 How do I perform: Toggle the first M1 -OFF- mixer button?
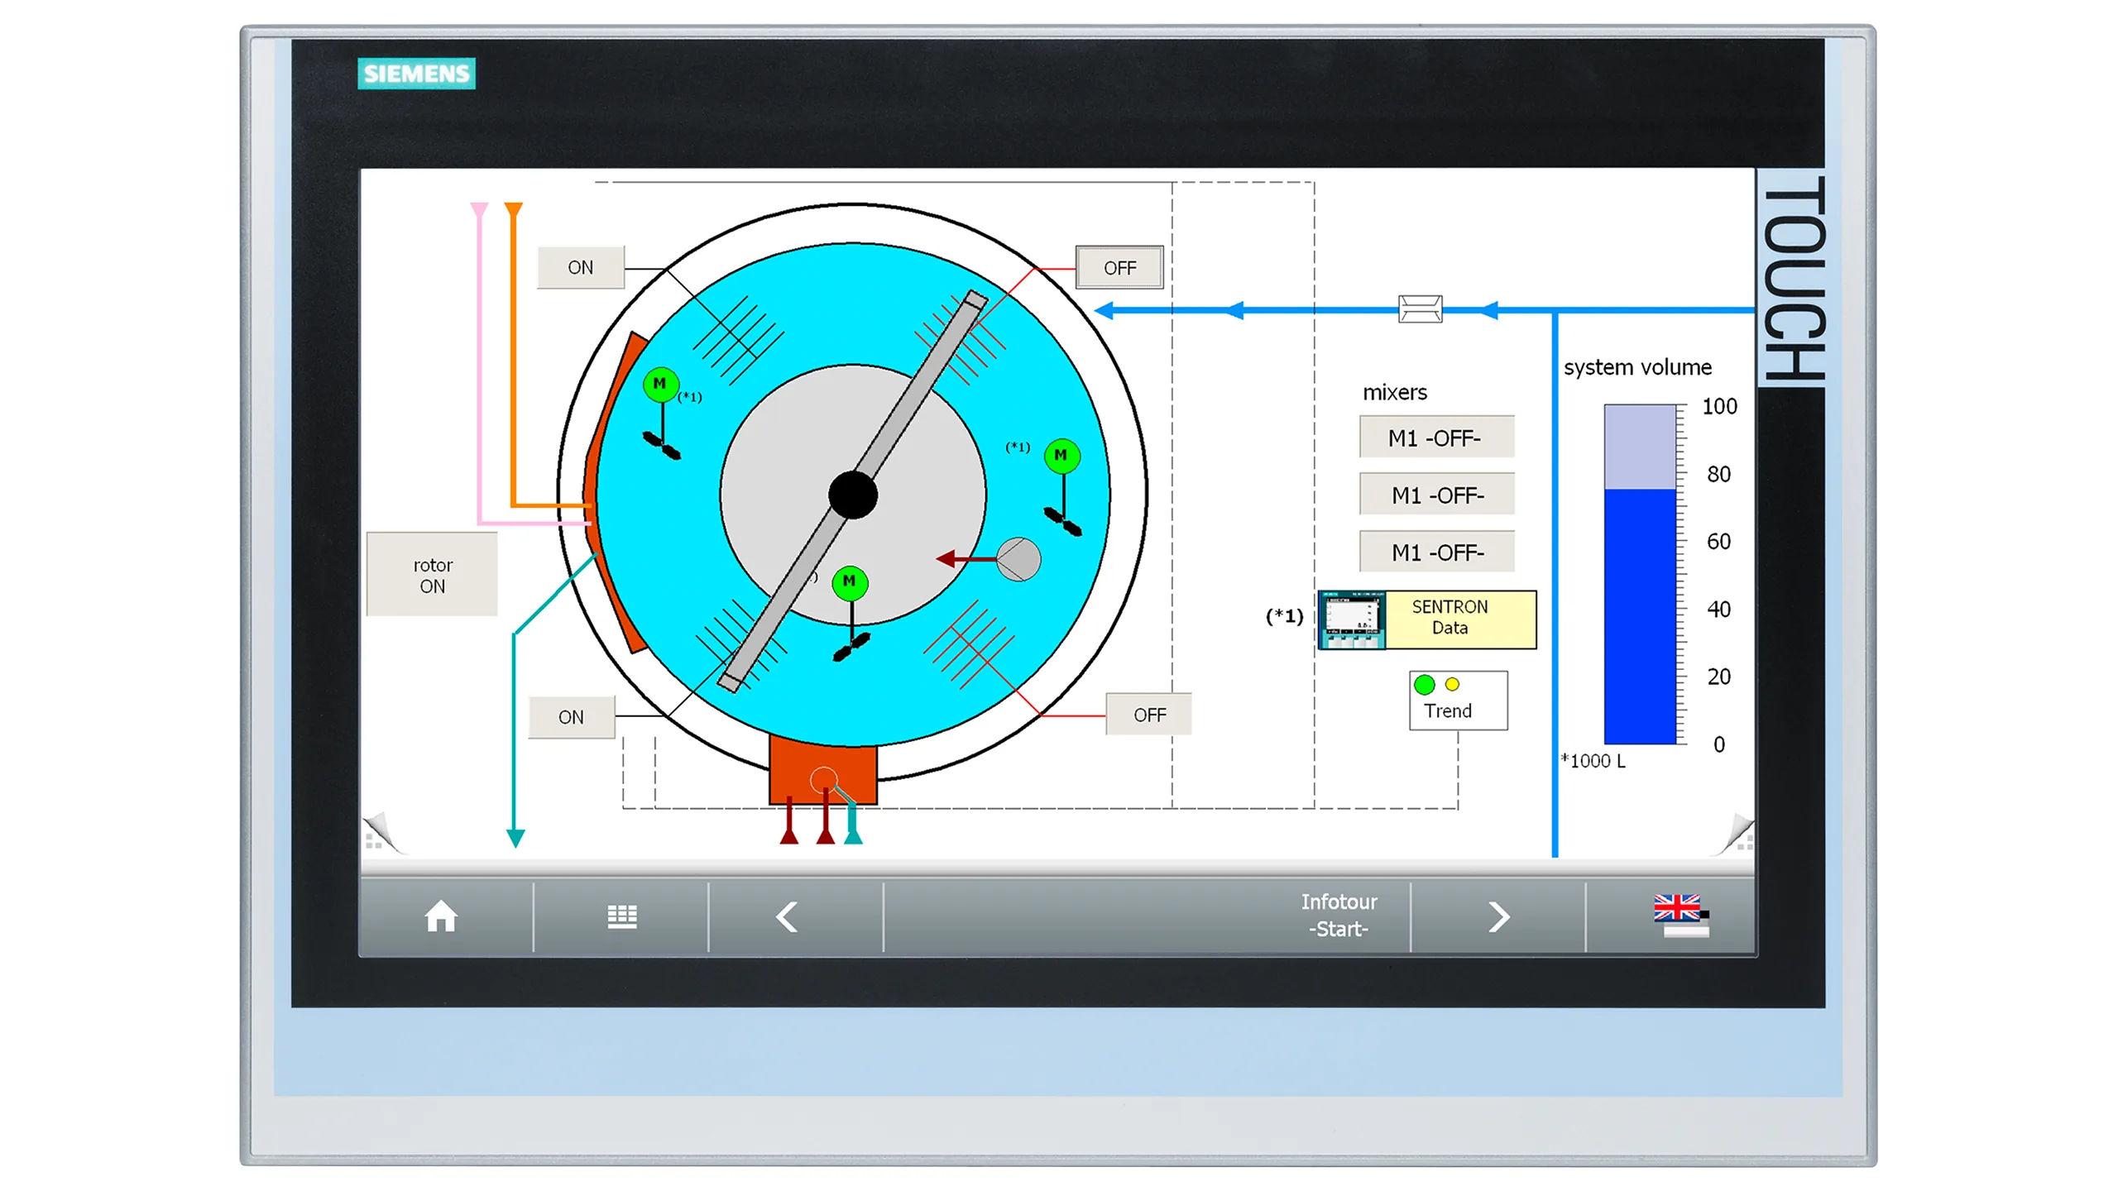[1435, 438]
